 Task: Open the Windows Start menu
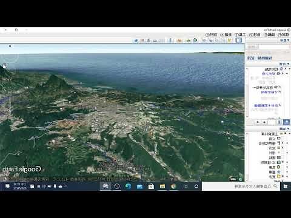click(286, 186)
